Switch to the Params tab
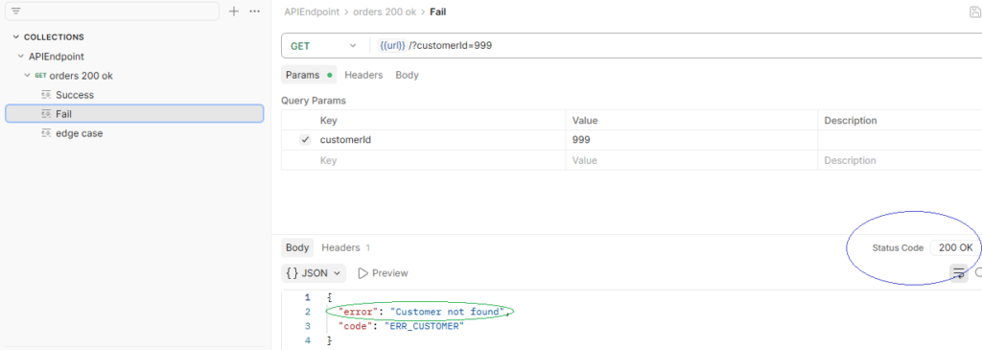 click(x=309, y=75)
